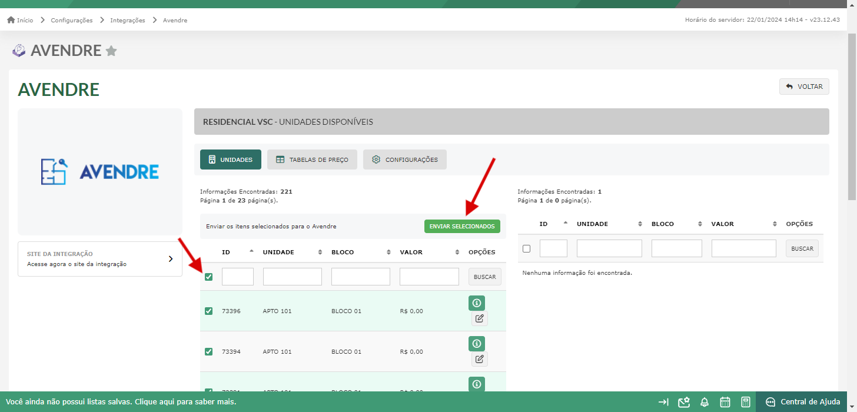
Task: Click the collapse arrow icon in bottom bar
Action: [663, 402]
